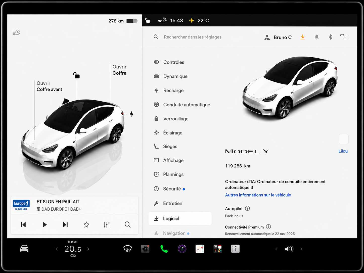Tap the 15:43 clock
The width and height of the screenshot is (364, 273).
point(176,21)
